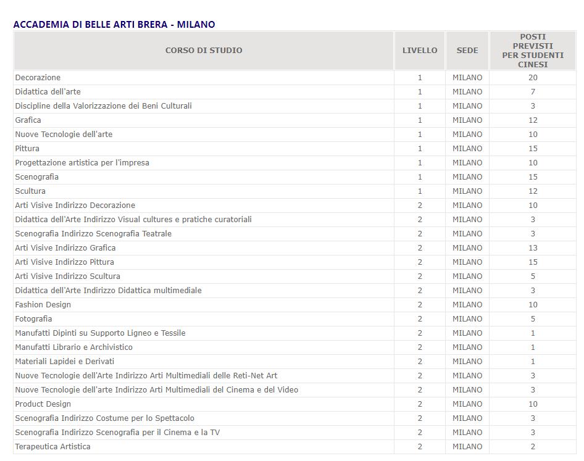The image size is (584, 461).
Task: Click the Livello column header
Action: [420, 51]
